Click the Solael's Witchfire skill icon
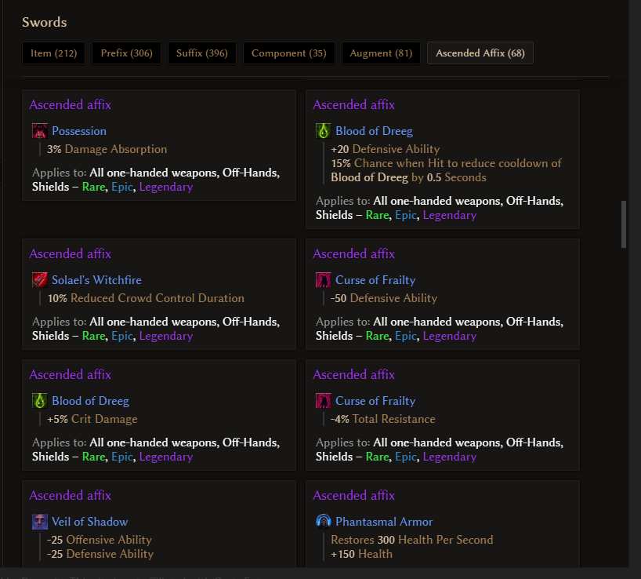This screenshot has width=641, height=579. 40,280
